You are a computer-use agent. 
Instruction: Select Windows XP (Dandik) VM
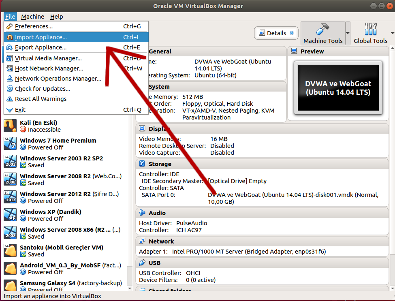click(x=64, y=216)
